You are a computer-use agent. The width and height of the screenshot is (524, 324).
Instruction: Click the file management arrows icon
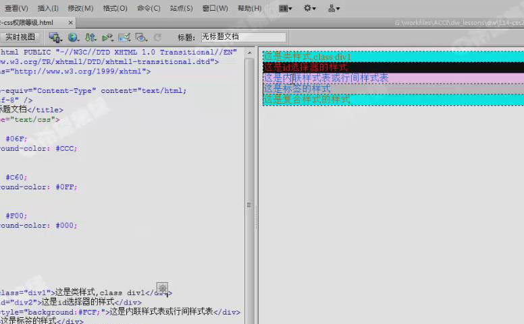tap(90, 38)
